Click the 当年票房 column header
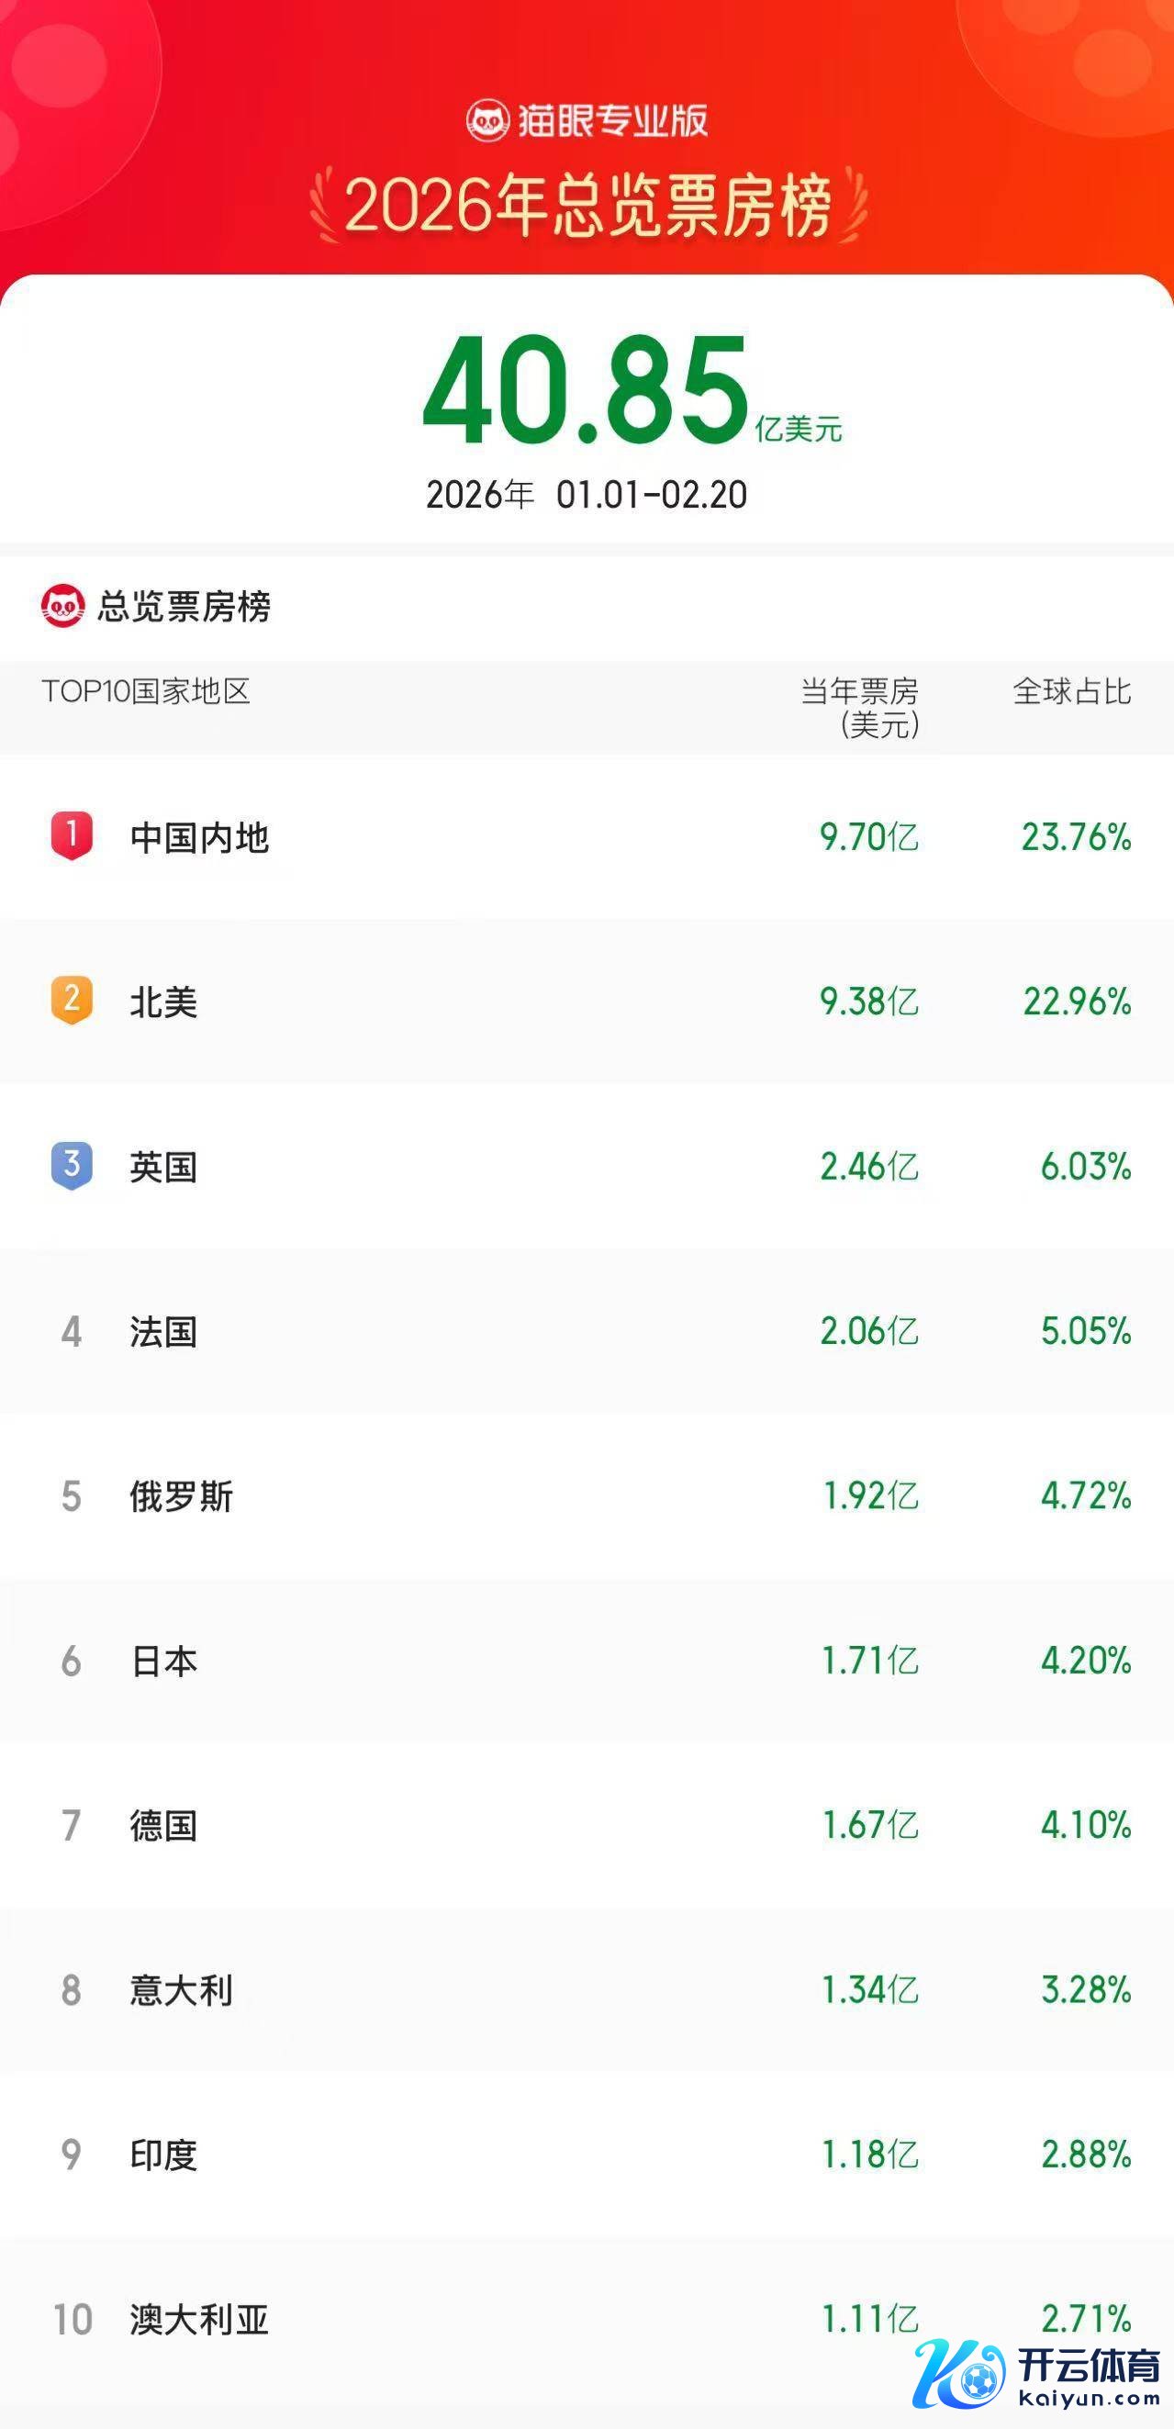Screen dimensions: 1174x2429 pos(860,706)
